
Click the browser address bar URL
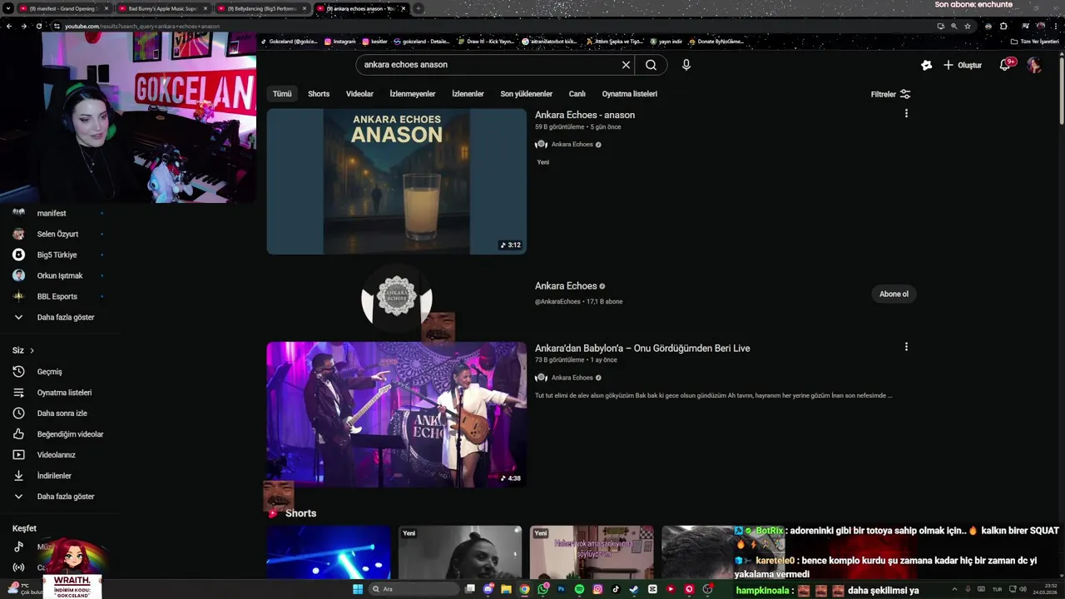141,26
